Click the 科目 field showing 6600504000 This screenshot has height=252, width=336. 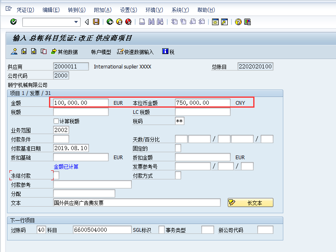point(102,230)
